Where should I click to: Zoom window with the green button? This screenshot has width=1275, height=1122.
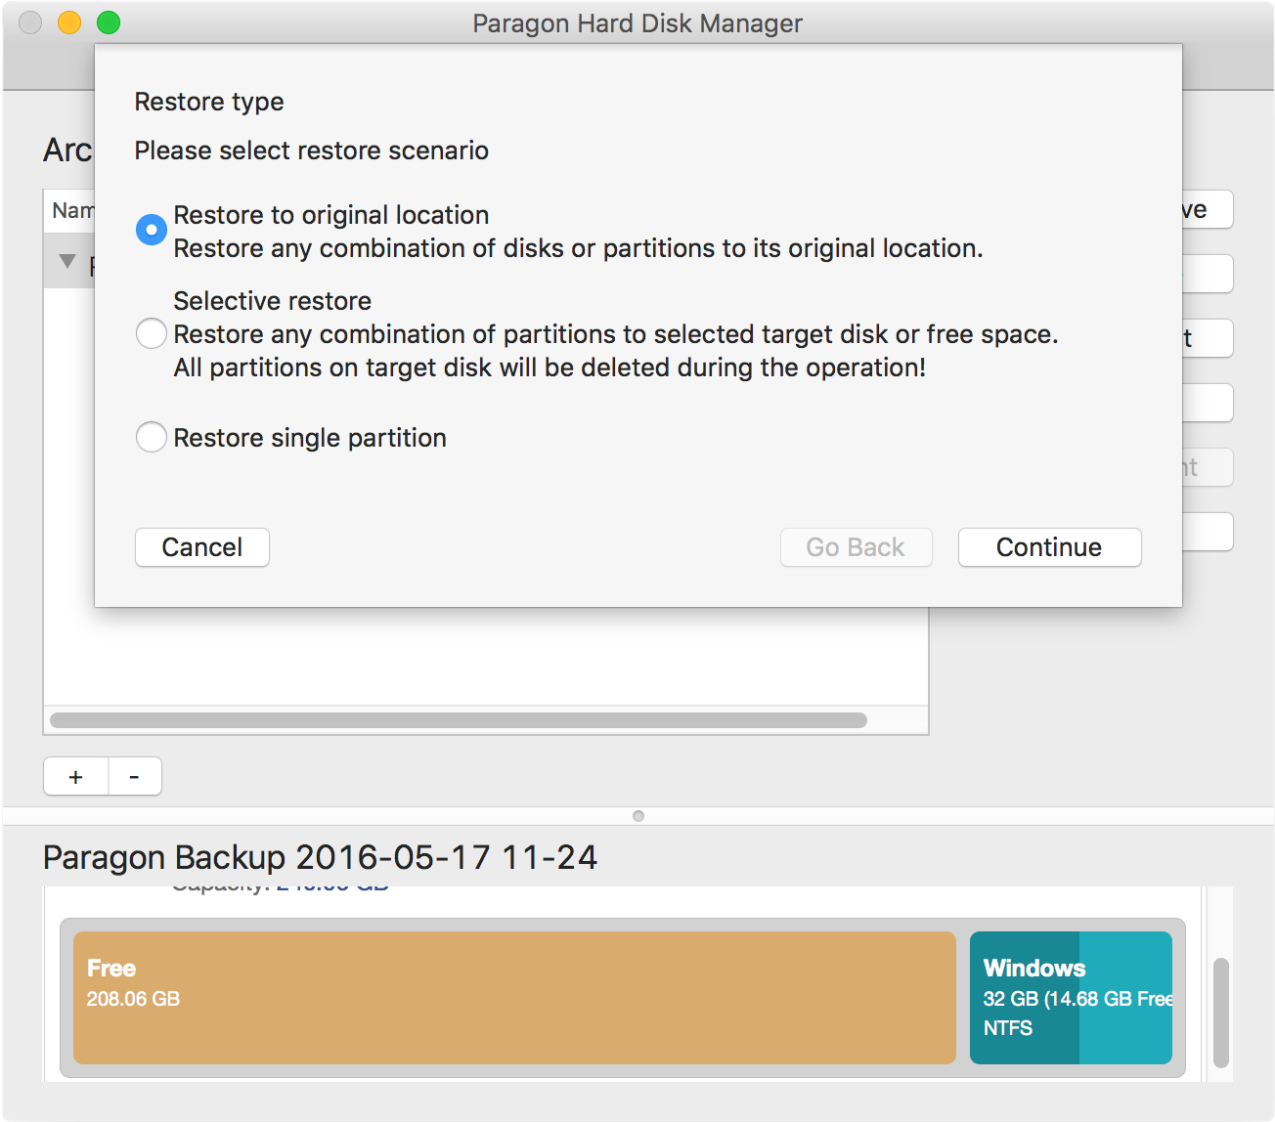109,22
